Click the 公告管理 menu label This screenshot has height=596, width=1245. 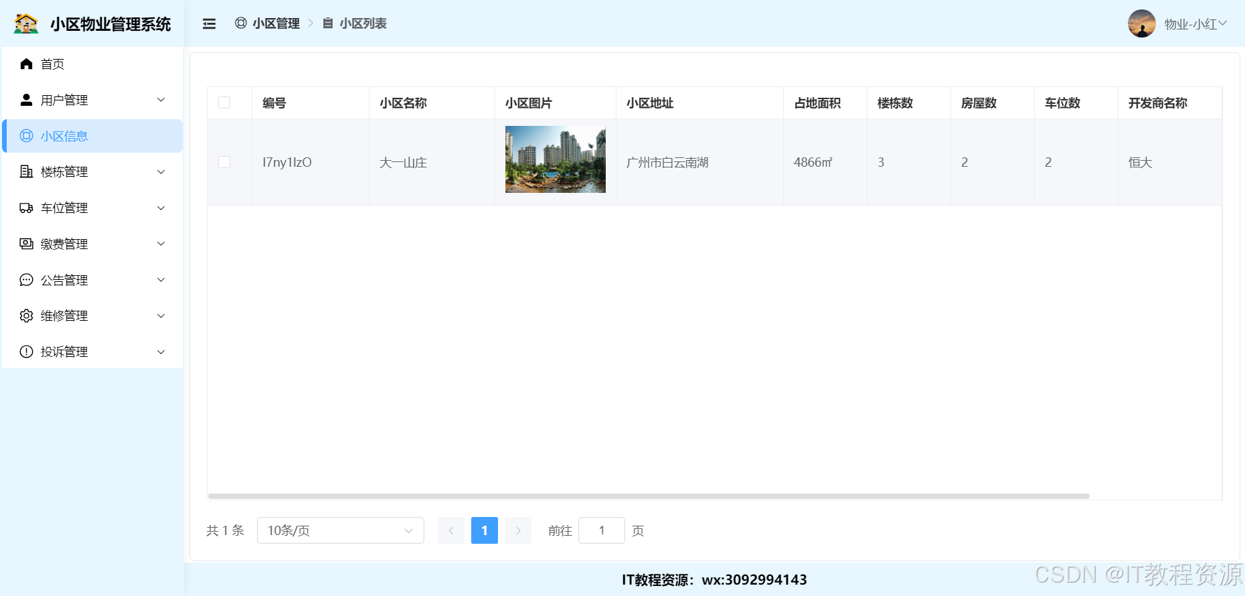64,280
